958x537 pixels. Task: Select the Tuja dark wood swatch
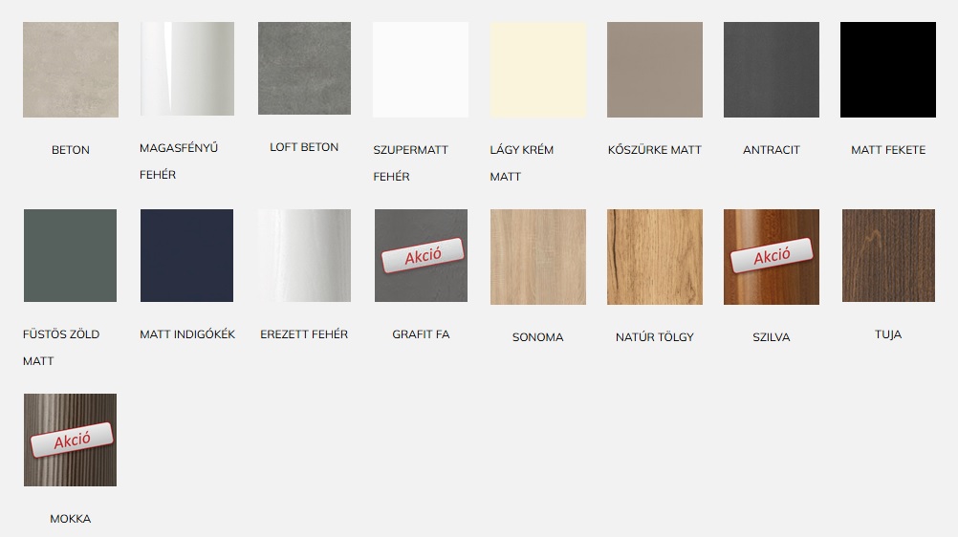point(888,255)
